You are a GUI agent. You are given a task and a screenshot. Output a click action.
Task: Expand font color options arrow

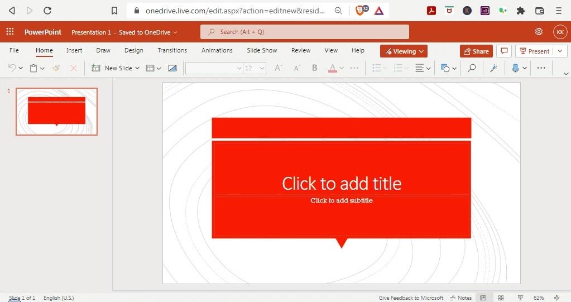[342, 68]
